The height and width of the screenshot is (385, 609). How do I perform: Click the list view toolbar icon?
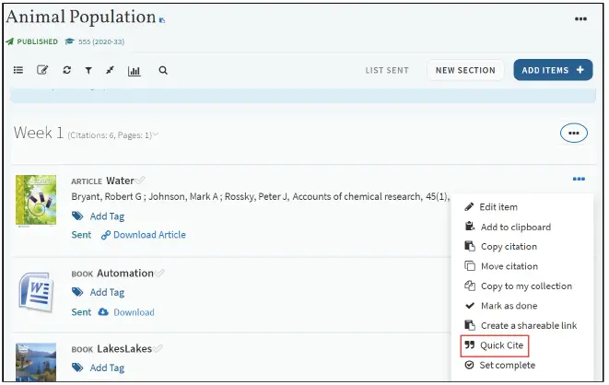[x=18, y=70]
